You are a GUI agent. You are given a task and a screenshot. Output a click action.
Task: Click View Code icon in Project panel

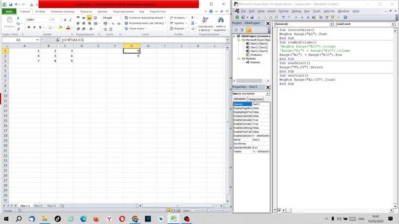coord(236,30)
